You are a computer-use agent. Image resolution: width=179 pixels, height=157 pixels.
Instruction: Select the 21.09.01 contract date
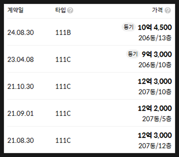coord(20,113)
